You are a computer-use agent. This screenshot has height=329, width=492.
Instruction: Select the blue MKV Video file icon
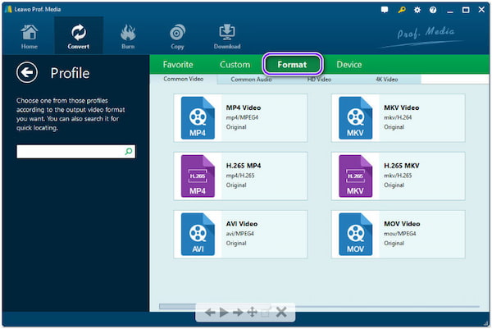(x=356, y=117)
